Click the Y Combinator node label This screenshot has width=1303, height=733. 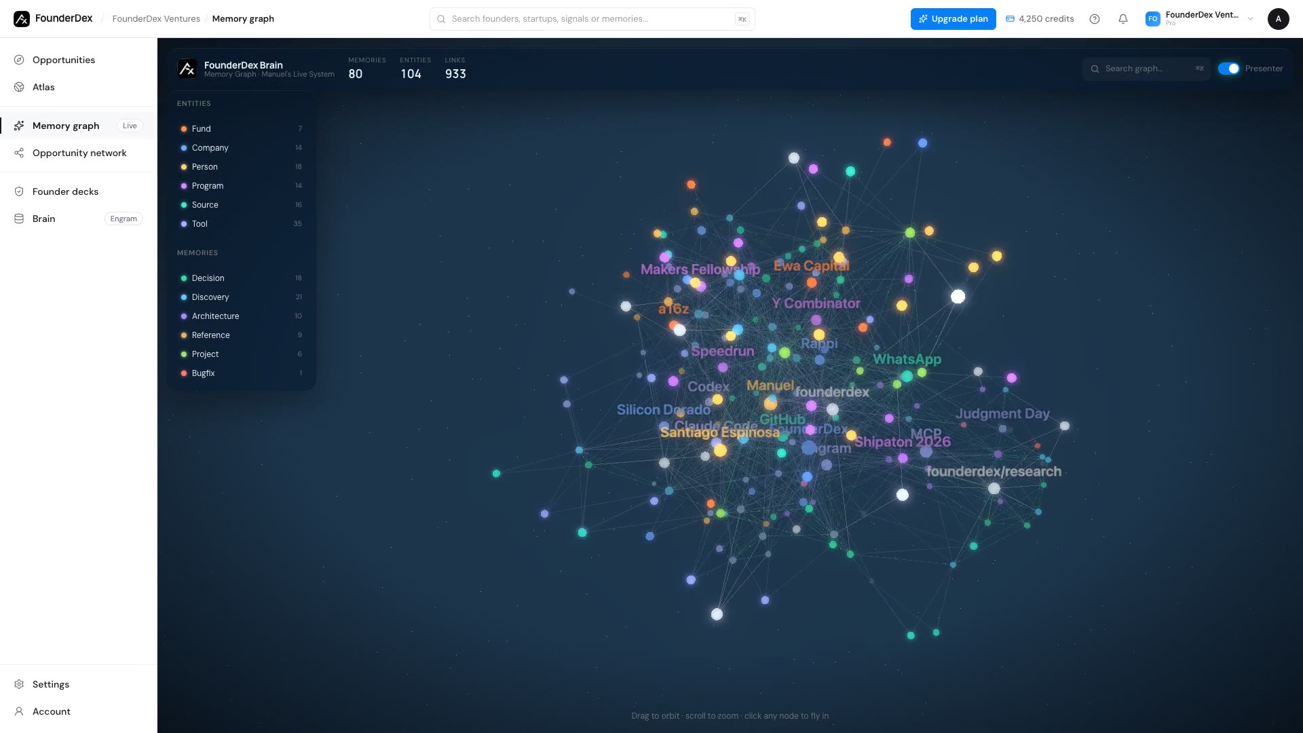[816, 303]
